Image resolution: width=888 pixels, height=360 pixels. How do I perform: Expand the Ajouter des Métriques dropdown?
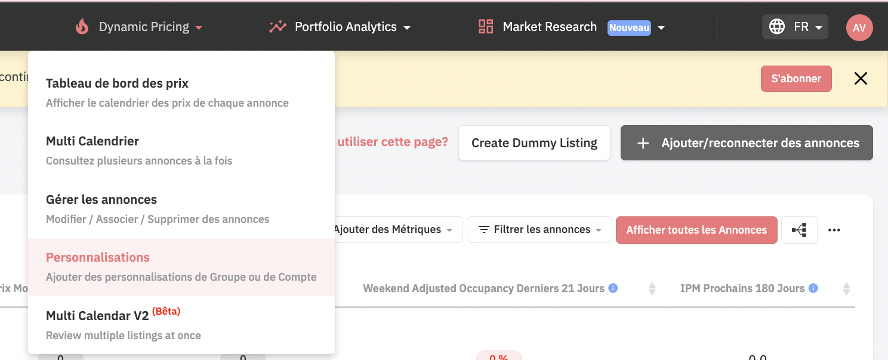coord(396,229)
